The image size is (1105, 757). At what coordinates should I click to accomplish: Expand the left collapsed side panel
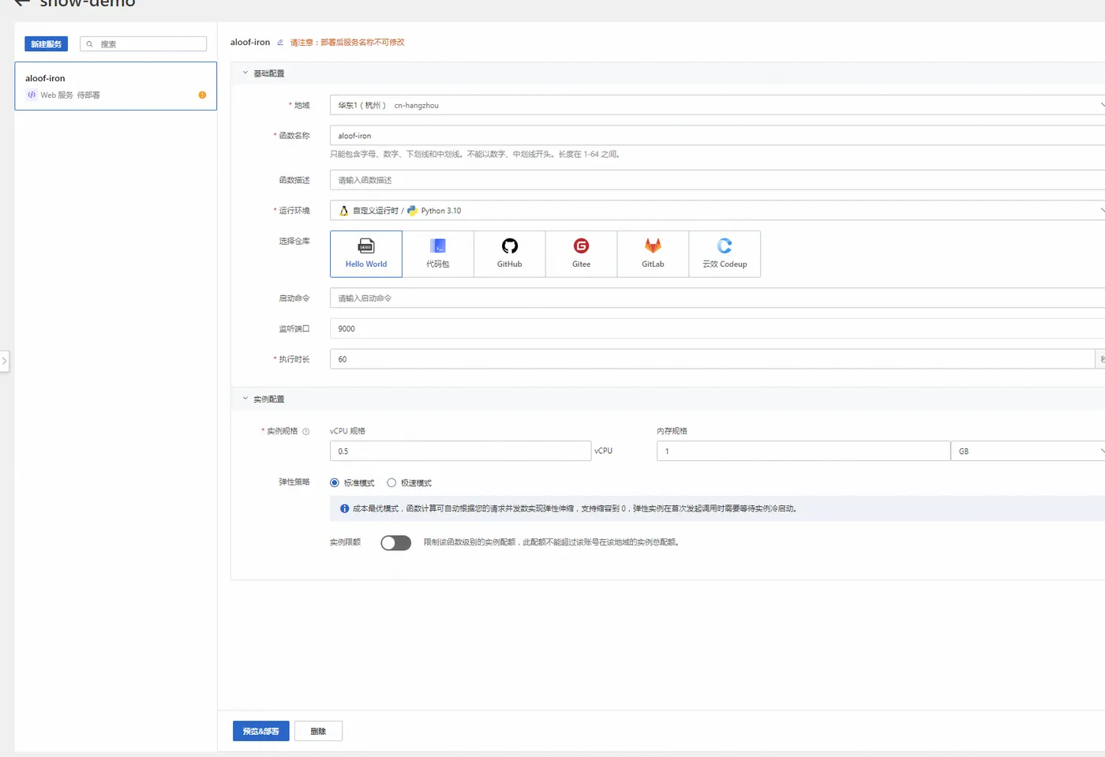4,362
